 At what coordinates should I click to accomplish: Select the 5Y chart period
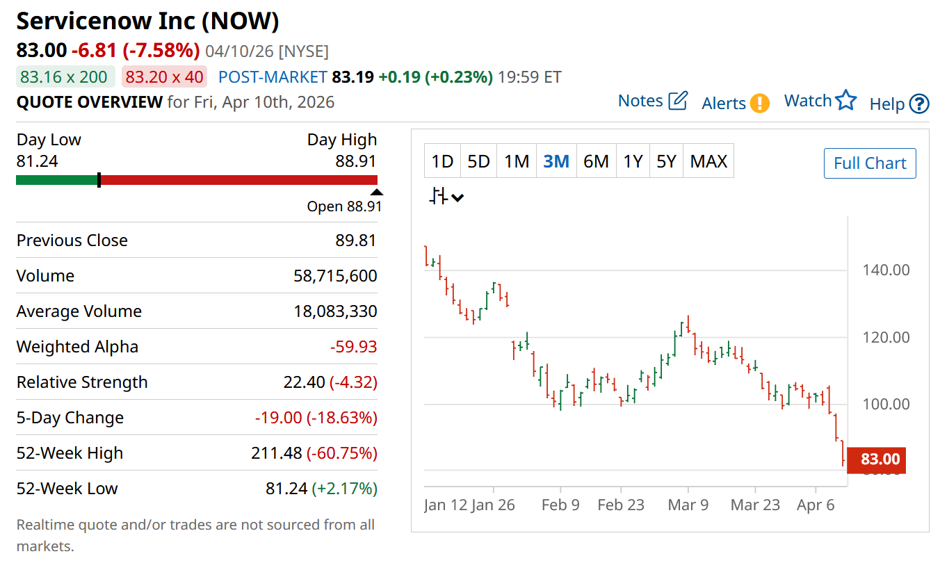pos(666,162)
